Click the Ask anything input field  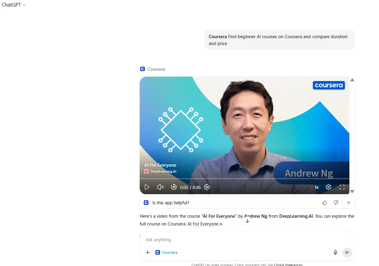209,239
